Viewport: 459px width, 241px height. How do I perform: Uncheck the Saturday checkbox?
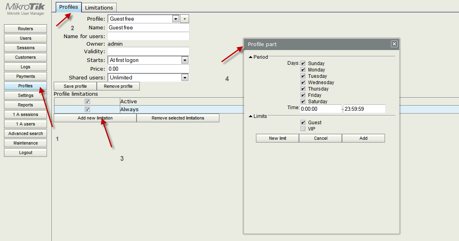coord(303,101)
